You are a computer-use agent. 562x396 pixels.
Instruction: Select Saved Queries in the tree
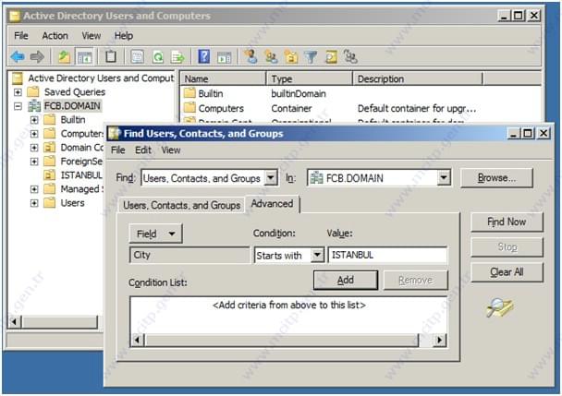(75, 92)
